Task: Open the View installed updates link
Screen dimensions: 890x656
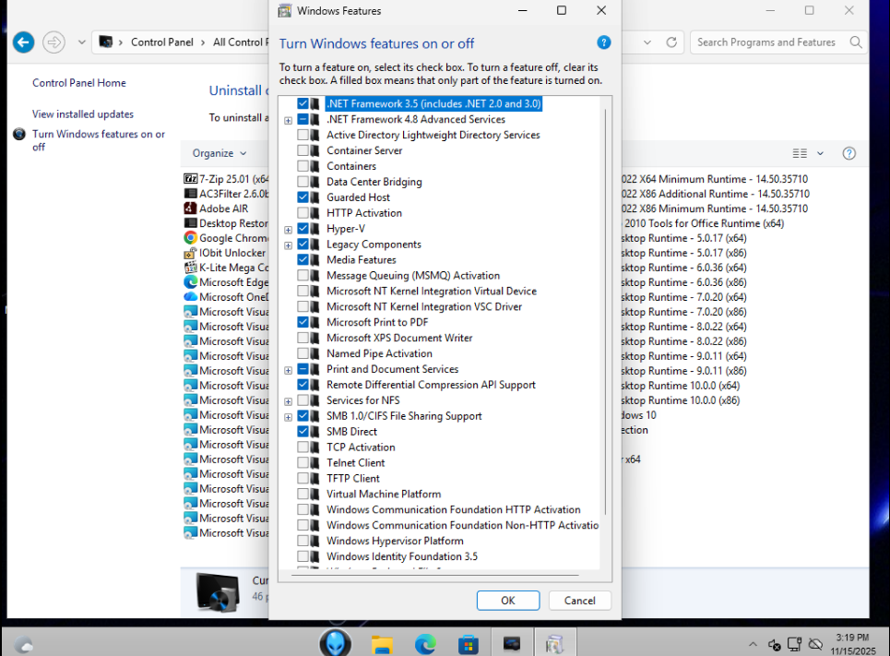Action: point(83,114)
